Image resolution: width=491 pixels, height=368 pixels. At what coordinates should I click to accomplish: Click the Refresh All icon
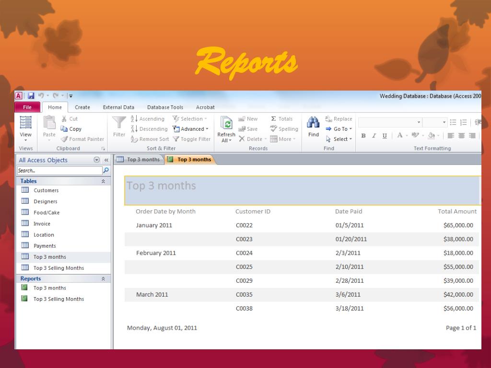click(226, 123)
